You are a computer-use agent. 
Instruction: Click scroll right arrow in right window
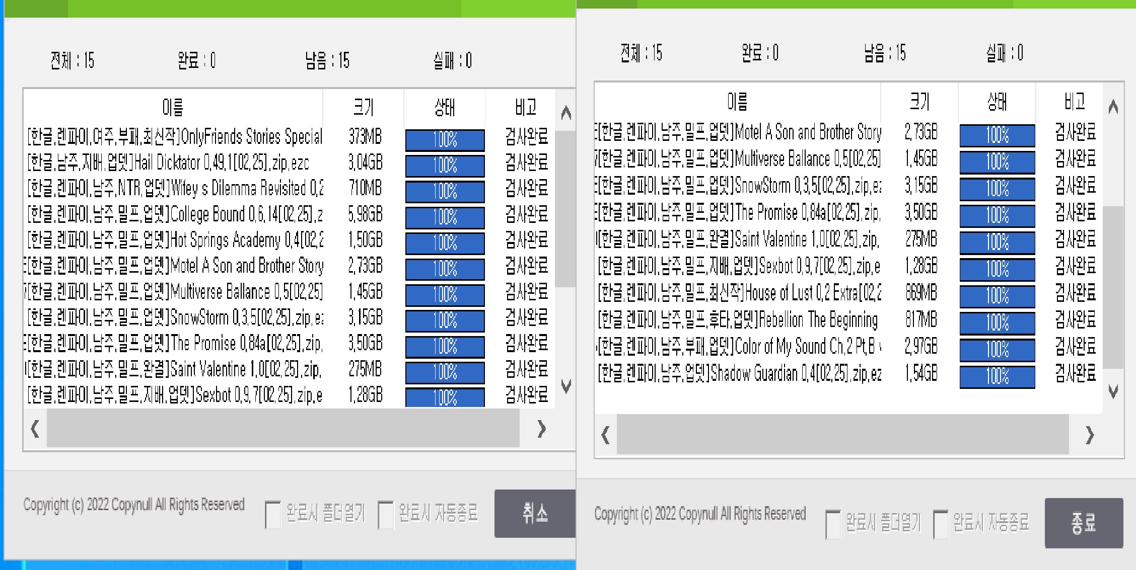(x=1090, y=435)
